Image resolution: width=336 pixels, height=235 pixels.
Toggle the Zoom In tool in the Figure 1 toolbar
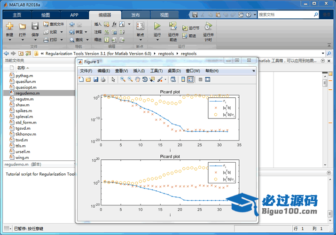tap(123, 79)
